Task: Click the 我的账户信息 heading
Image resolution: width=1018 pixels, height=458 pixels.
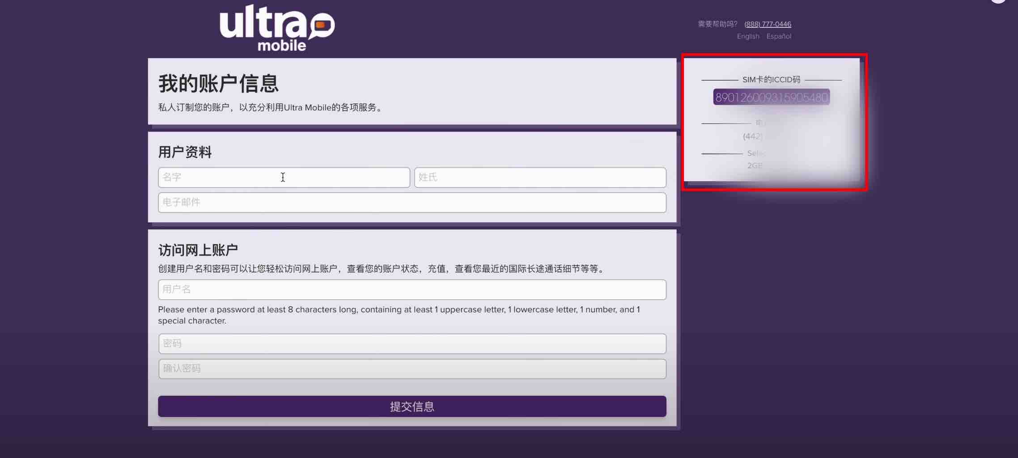Action: point(219,84)
